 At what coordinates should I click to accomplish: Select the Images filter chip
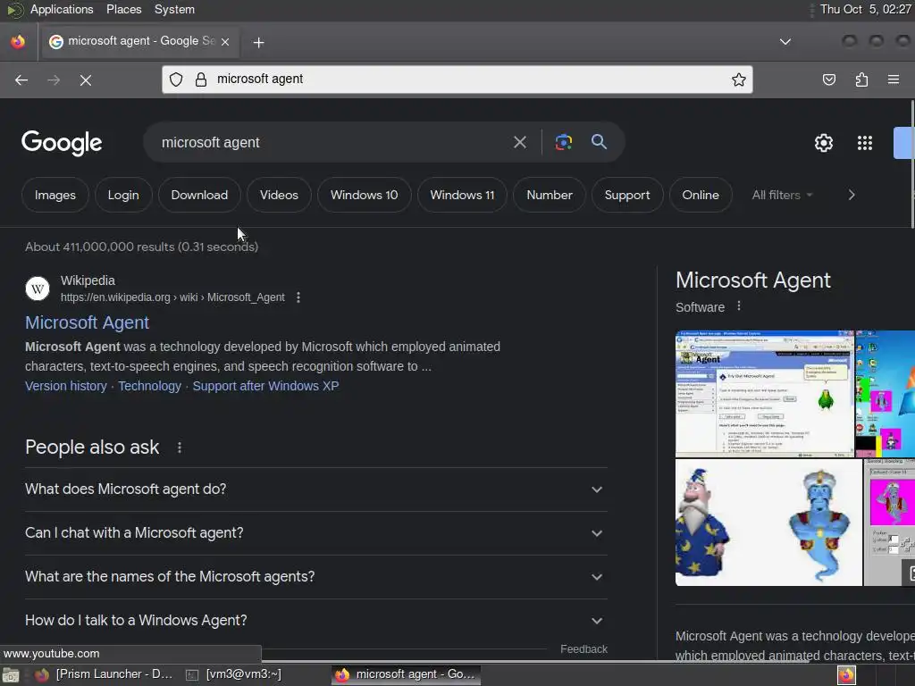[x=55, y=195]
